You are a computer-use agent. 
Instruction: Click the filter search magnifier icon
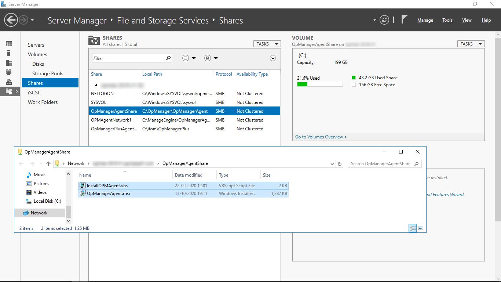(x=168, y=58)
